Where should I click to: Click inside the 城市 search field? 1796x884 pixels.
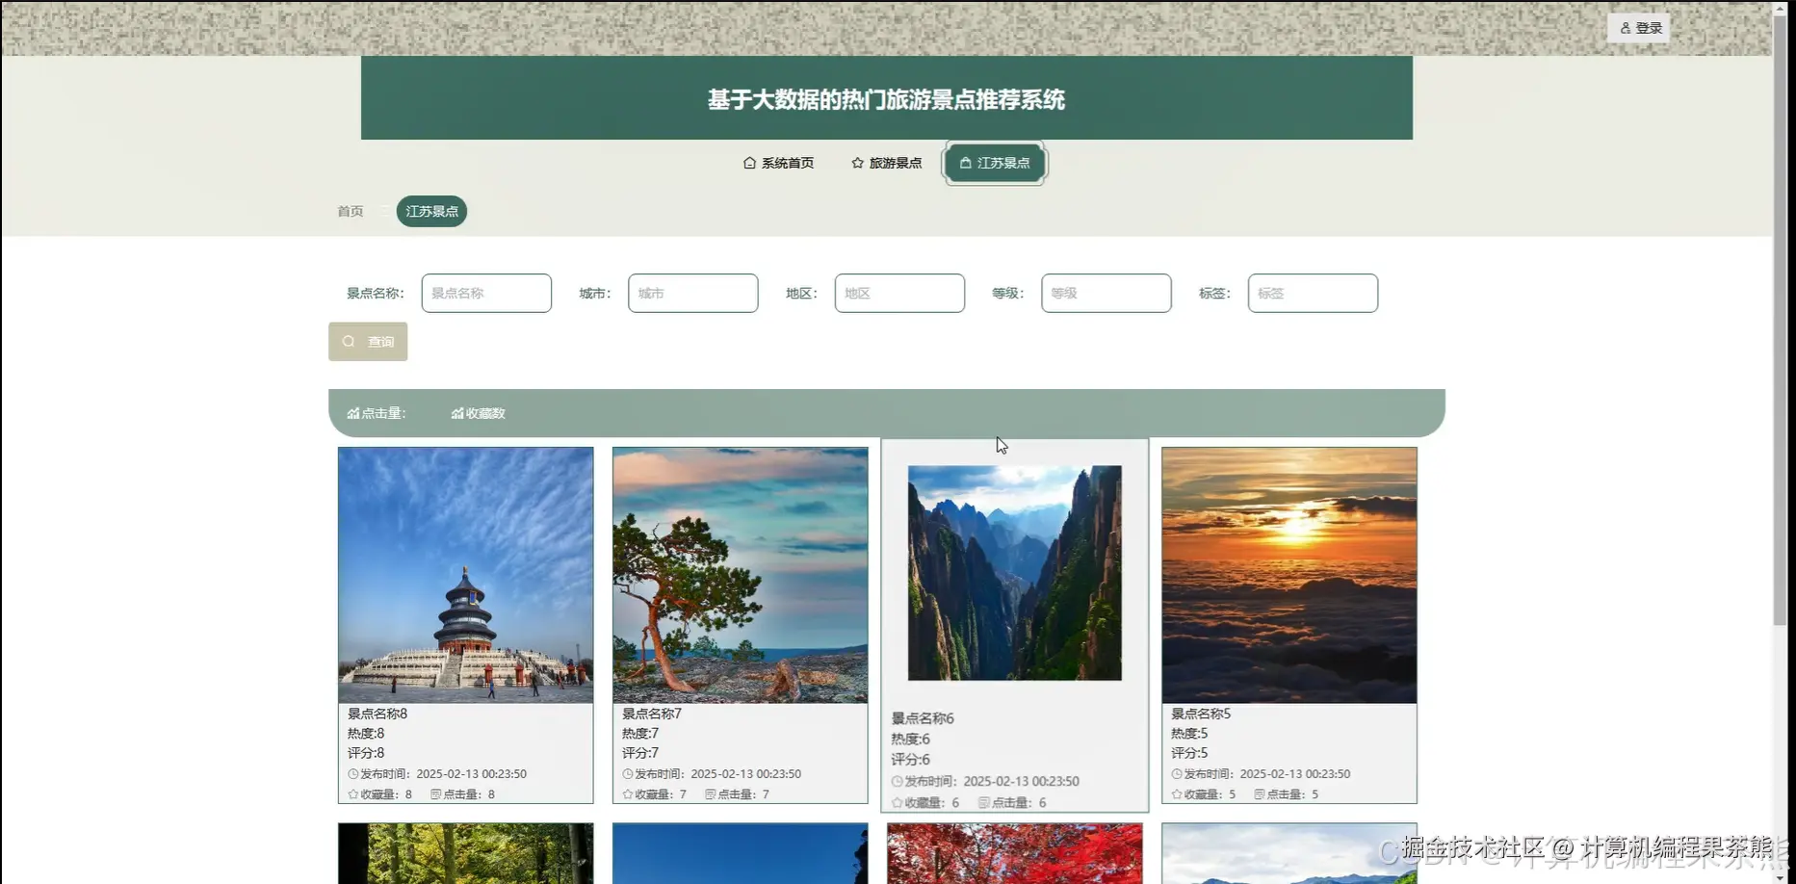point(692,293)
